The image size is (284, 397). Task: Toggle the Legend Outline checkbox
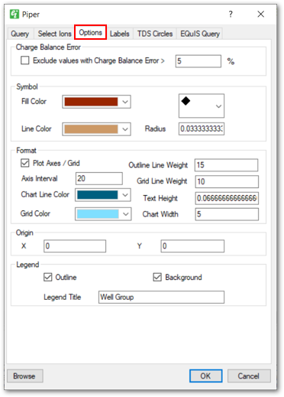(x=47, y=277)
